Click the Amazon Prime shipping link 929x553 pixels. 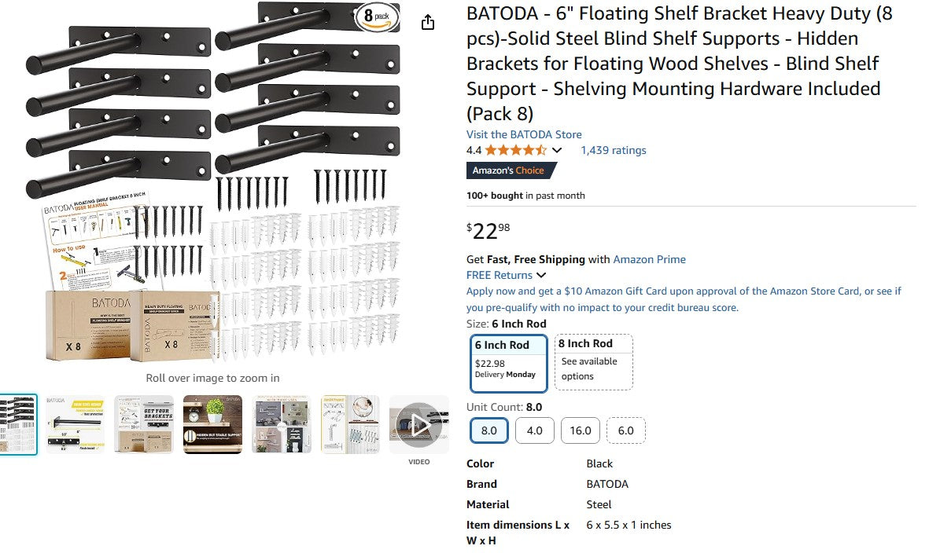click(x=649, y=259)
